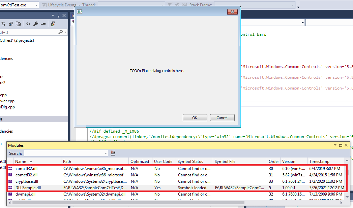Click the module icon for cryptbase.dll
The image size is (353, 208).
pos(10,181)
